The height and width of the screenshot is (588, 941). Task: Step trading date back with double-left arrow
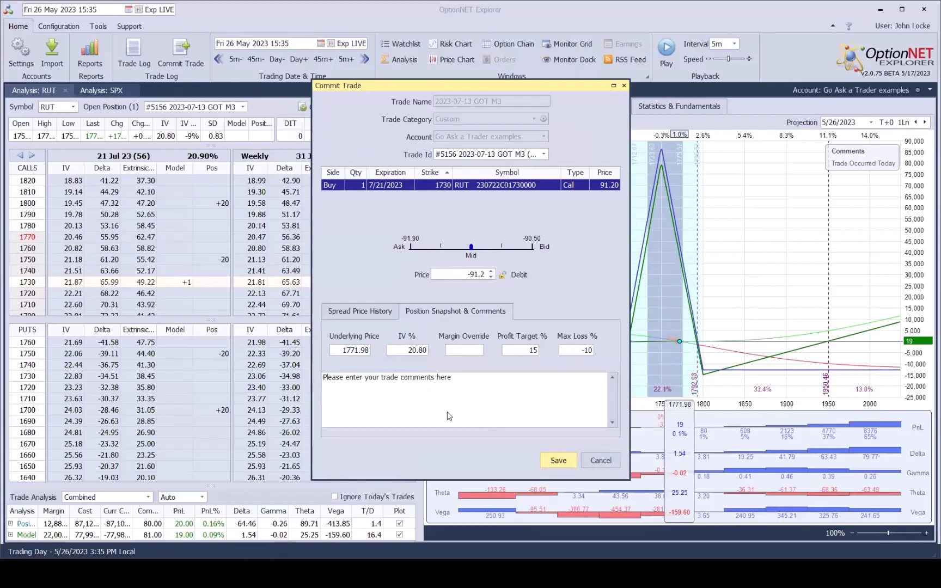pos(219,59)
